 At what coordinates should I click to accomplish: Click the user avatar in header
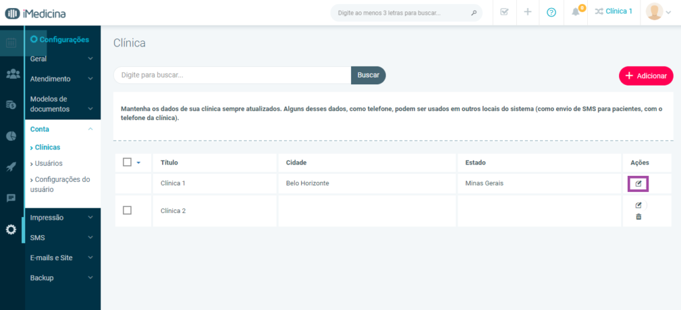654,12
